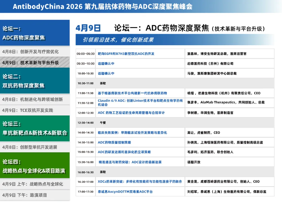Click the 14:00-14:30 time cell
This screenshot has height=205, width=282.
[x=86, y=132]
